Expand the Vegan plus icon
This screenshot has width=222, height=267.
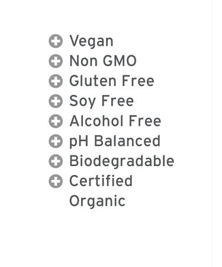click(56, 41)
